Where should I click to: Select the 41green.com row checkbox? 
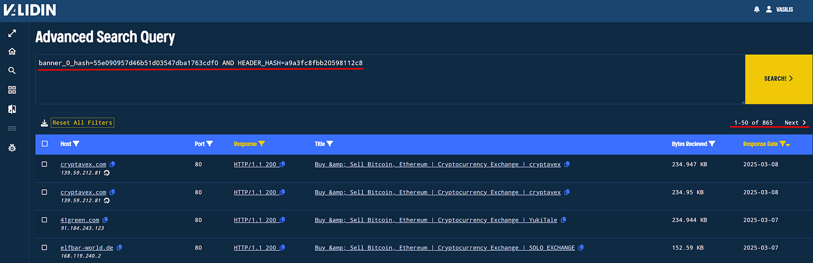[x=45, y=220]
